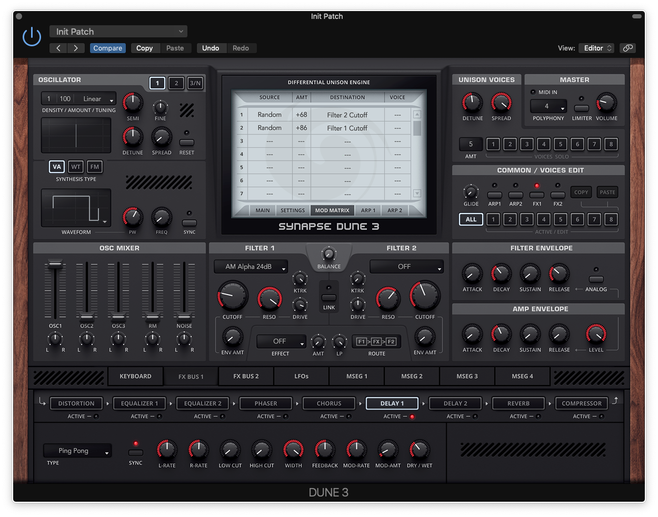Click the amp envelope LEVEL knob
Image resolution: width=658 pixels, height=517 pixels.
coord(596,334)
